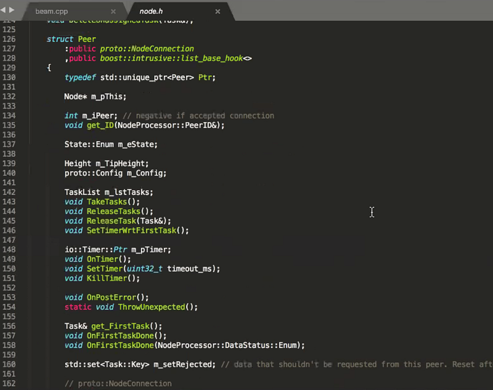Click 'Height m_TipHeight;' line

coord(107,164)
